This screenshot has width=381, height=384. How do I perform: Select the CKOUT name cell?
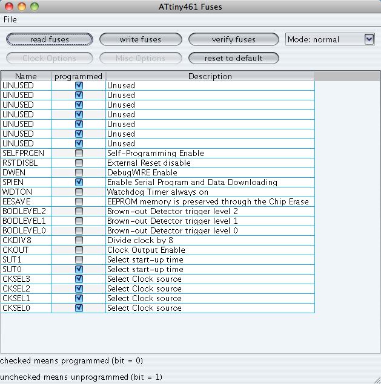26,250
